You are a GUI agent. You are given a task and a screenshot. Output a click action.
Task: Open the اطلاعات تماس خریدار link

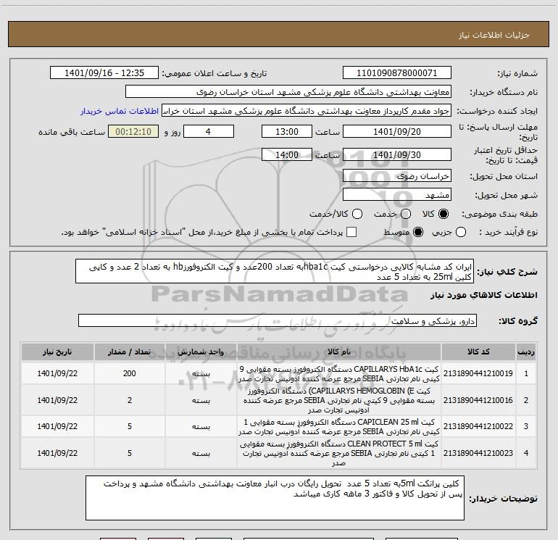(120, 111)
